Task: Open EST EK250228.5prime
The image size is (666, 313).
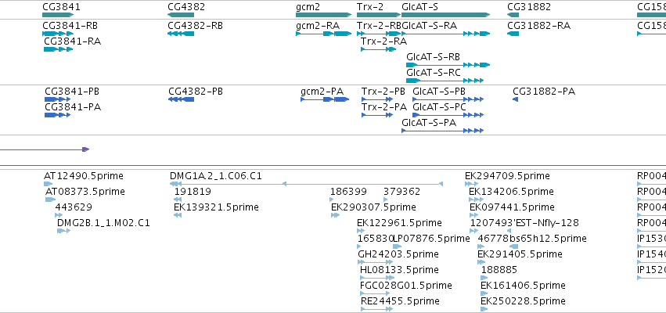Action: pyautogui.click(x=523, y=302)
